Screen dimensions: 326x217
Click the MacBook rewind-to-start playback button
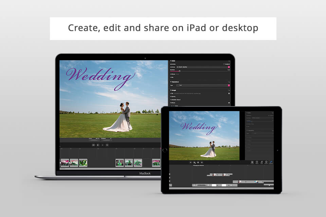click(x=93, y=145)
